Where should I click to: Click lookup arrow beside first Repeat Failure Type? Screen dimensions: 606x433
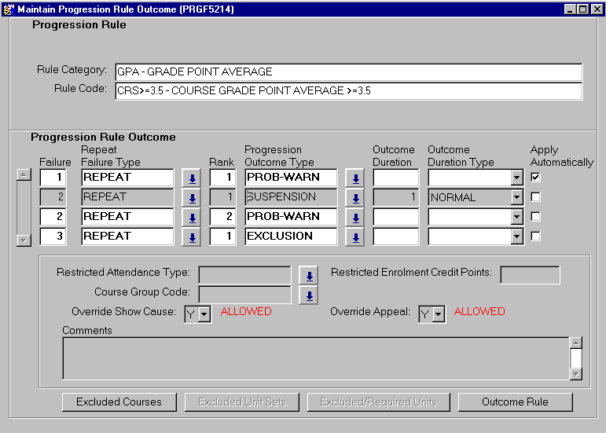(191, 178)
